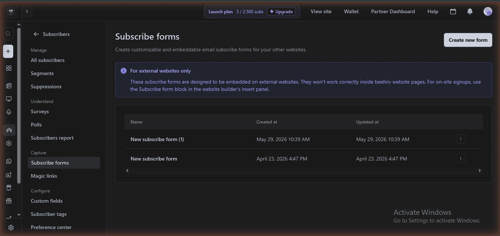This screenshot has height=236, width=500.
Task: Open the notifications bell
Action: tap(470, 11)
